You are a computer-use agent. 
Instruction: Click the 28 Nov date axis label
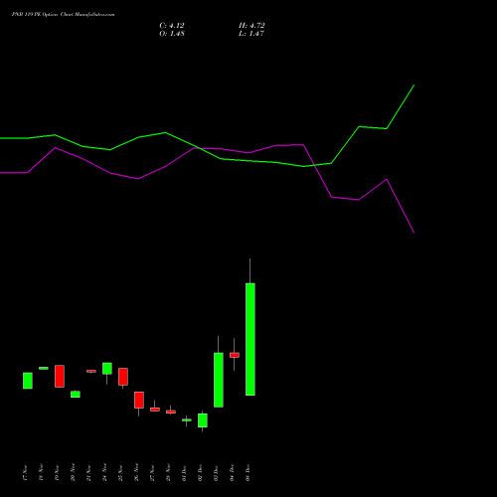[x=168, y=472]
